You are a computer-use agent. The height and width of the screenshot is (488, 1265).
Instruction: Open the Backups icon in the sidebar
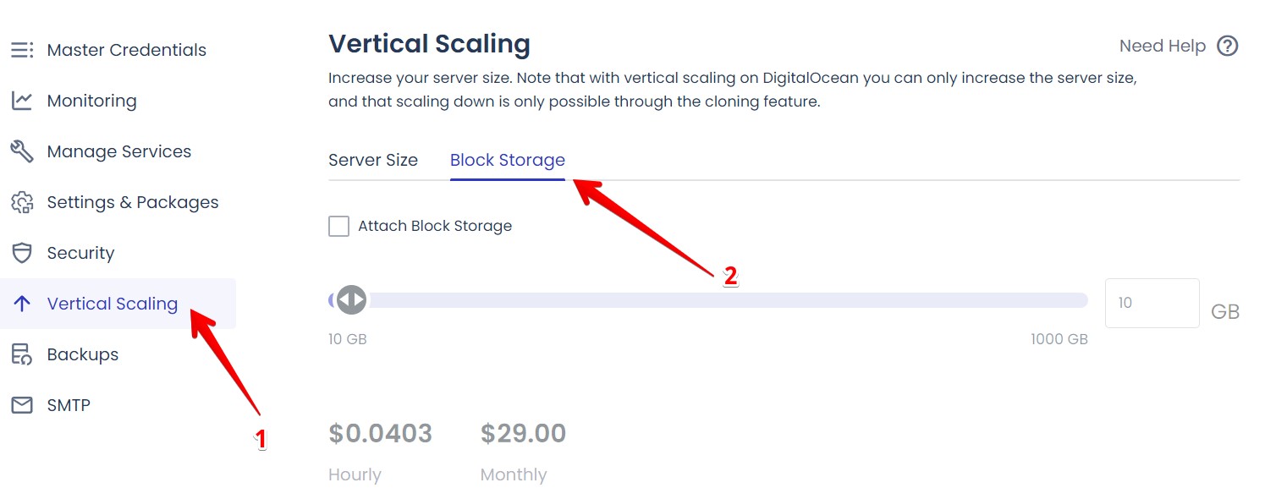[22, 354]
